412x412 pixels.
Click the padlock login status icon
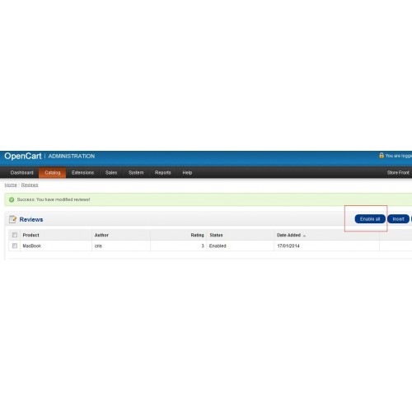[382, 156]
